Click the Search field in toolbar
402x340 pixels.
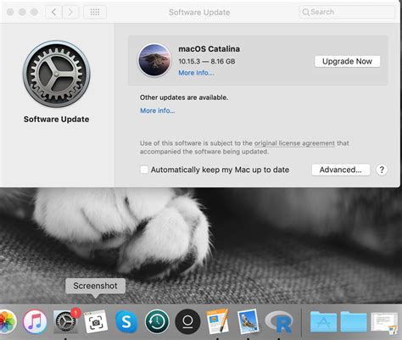point(347,12)
